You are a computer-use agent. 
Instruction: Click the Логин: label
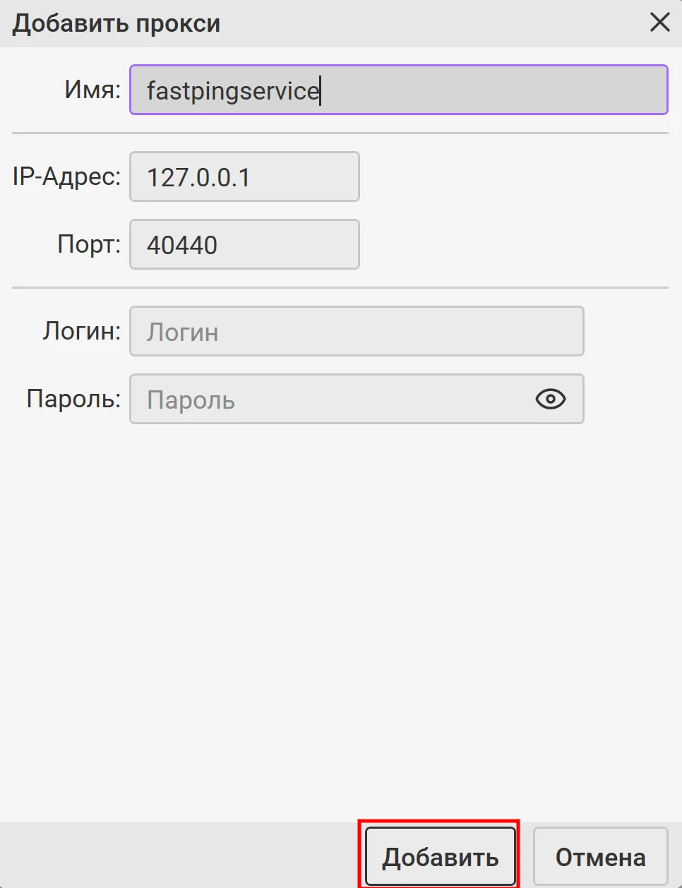tap(82, 331)
